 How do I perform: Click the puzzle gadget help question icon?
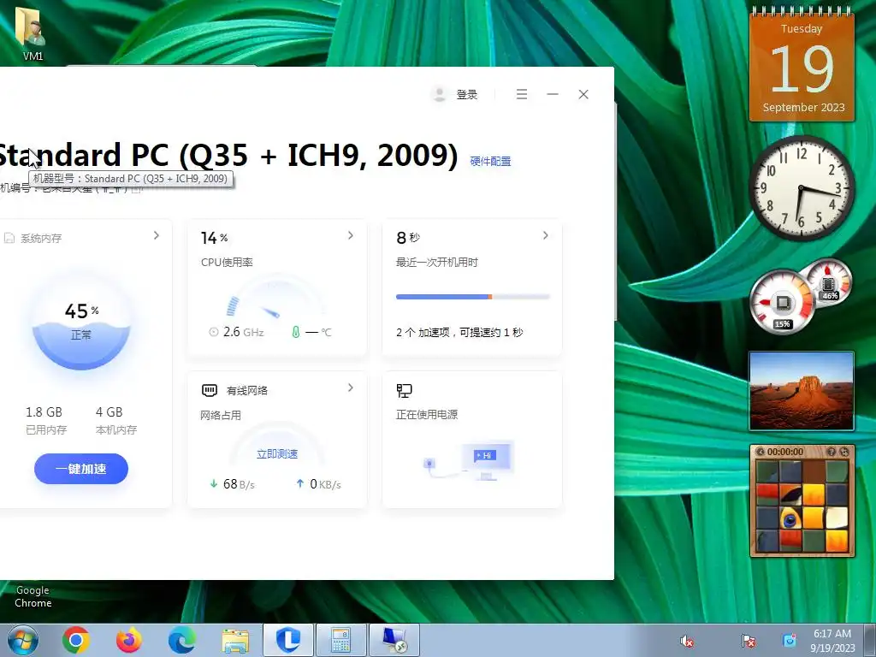[x=832, y=452]
